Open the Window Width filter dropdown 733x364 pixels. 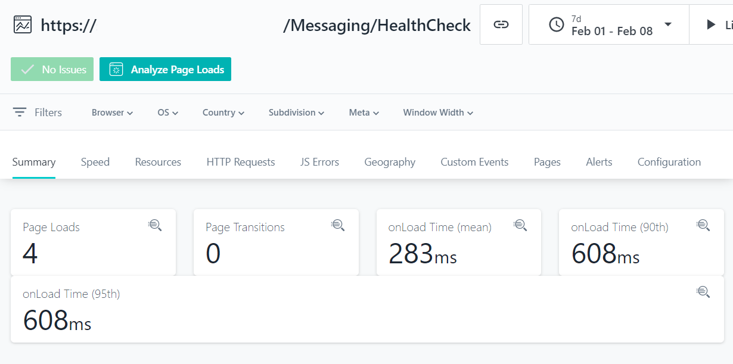coord(438,113)
